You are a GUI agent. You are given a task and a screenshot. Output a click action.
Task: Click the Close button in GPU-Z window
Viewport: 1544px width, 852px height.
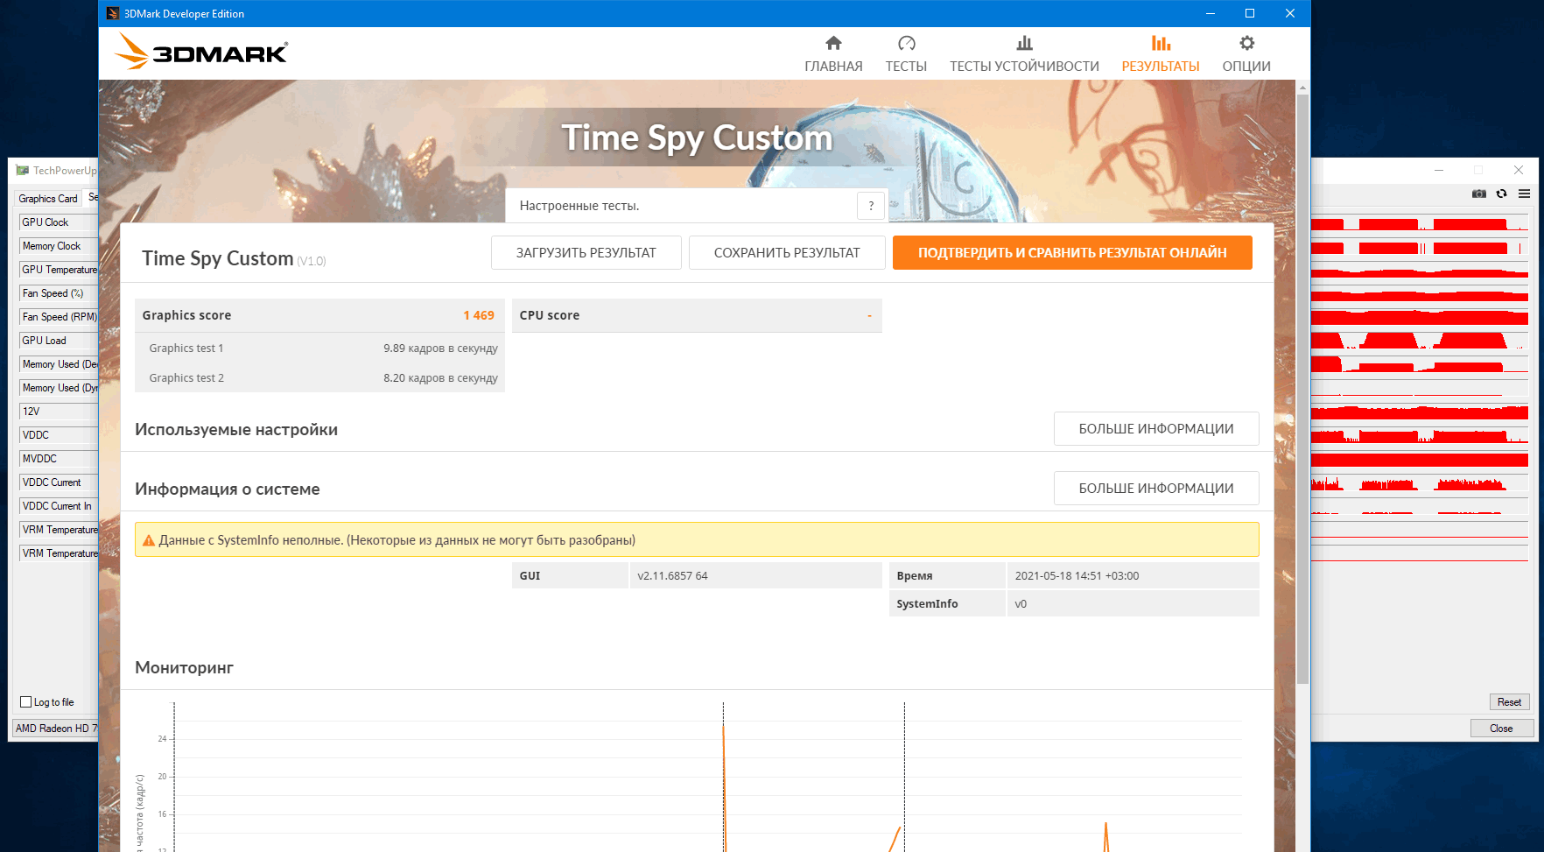click(1501, 729)
